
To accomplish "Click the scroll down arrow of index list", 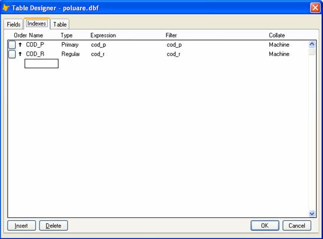I will pos(312,214).
